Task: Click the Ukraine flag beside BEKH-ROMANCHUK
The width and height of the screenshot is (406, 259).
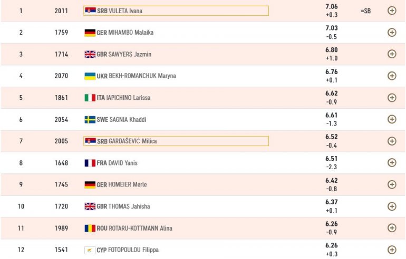Action: click(x=90, y=76)
